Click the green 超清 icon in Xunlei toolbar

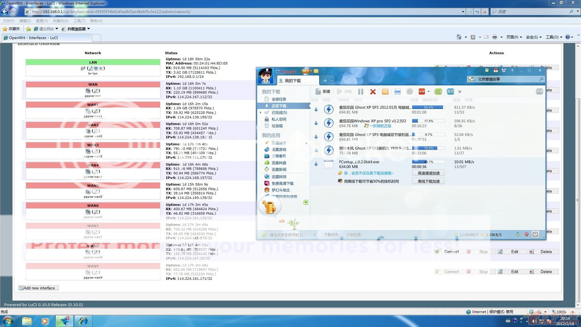pos(438,91)
